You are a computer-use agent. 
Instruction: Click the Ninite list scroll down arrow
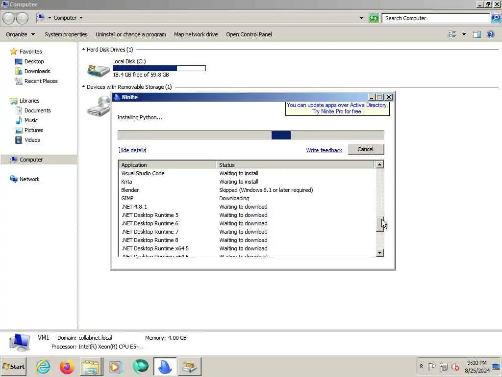pos(379,253)
